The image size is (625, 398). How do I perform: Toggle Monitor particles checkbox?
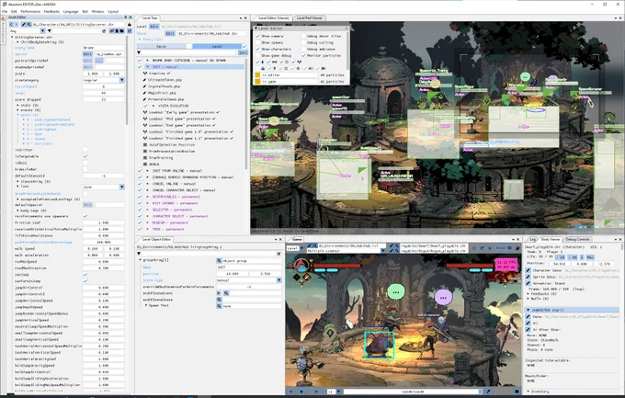[303, 55]
